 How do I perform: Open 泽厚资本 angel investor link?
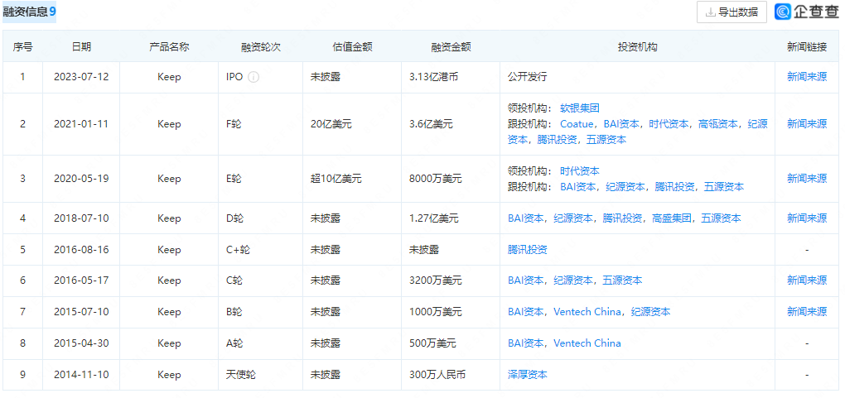click(528, 374)
